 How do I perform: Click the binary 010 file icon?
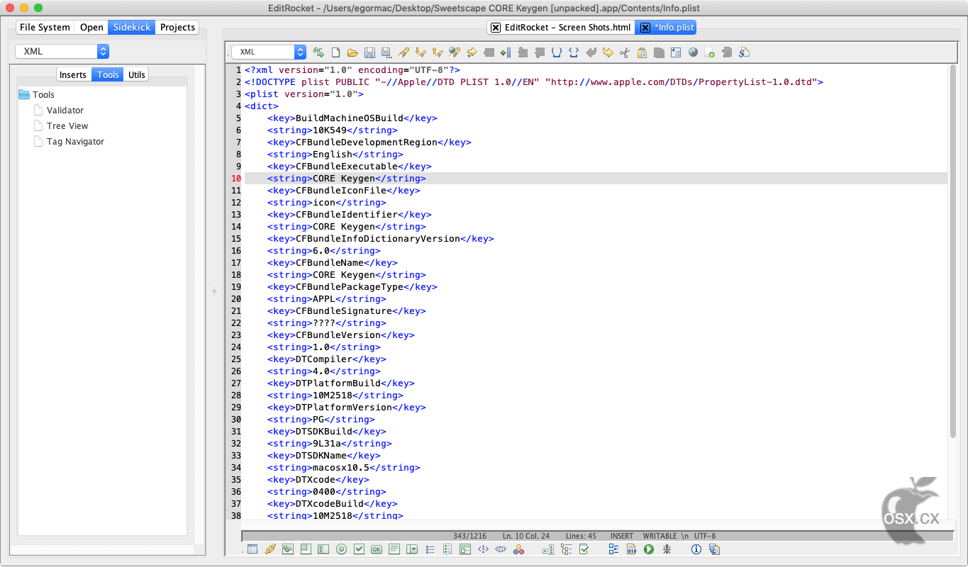631,549
